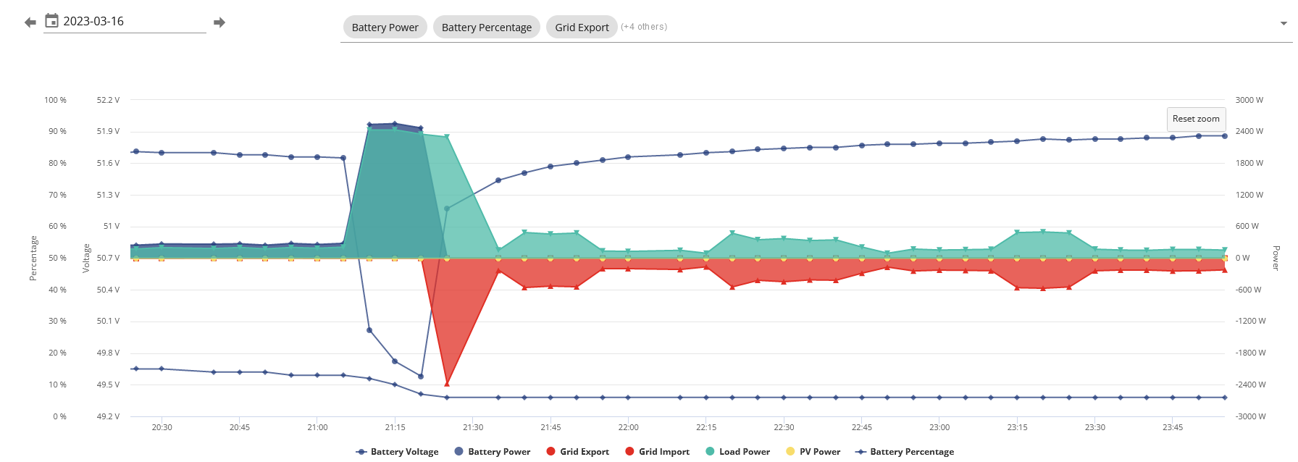The image size is (1298, 462).
Task: Toggle Grid Import series in legend
Action: (657, 452)
